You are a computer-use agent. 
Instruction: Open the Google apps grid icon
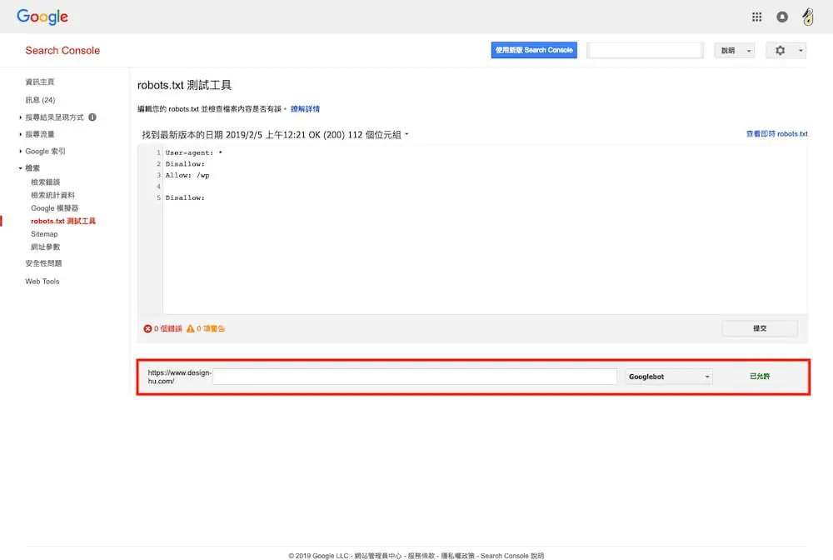pos(756,17)
